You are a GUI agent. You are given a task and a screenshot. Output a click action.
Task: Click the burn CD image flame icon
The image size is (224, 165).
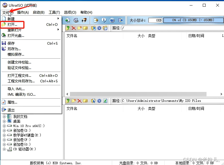point(84,20)
